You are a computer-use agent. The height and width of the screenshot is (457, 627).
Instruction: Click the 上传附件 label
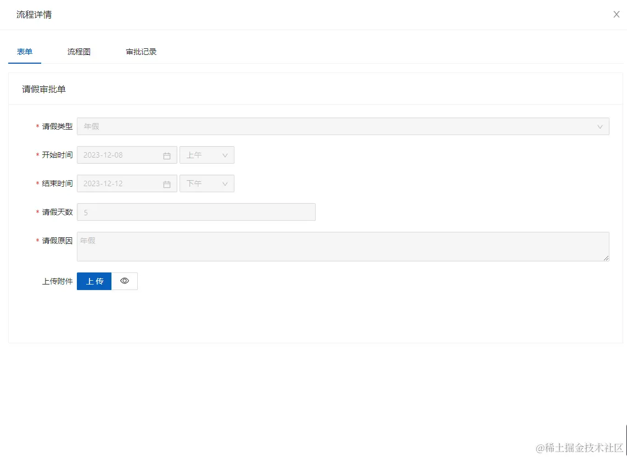57,281
